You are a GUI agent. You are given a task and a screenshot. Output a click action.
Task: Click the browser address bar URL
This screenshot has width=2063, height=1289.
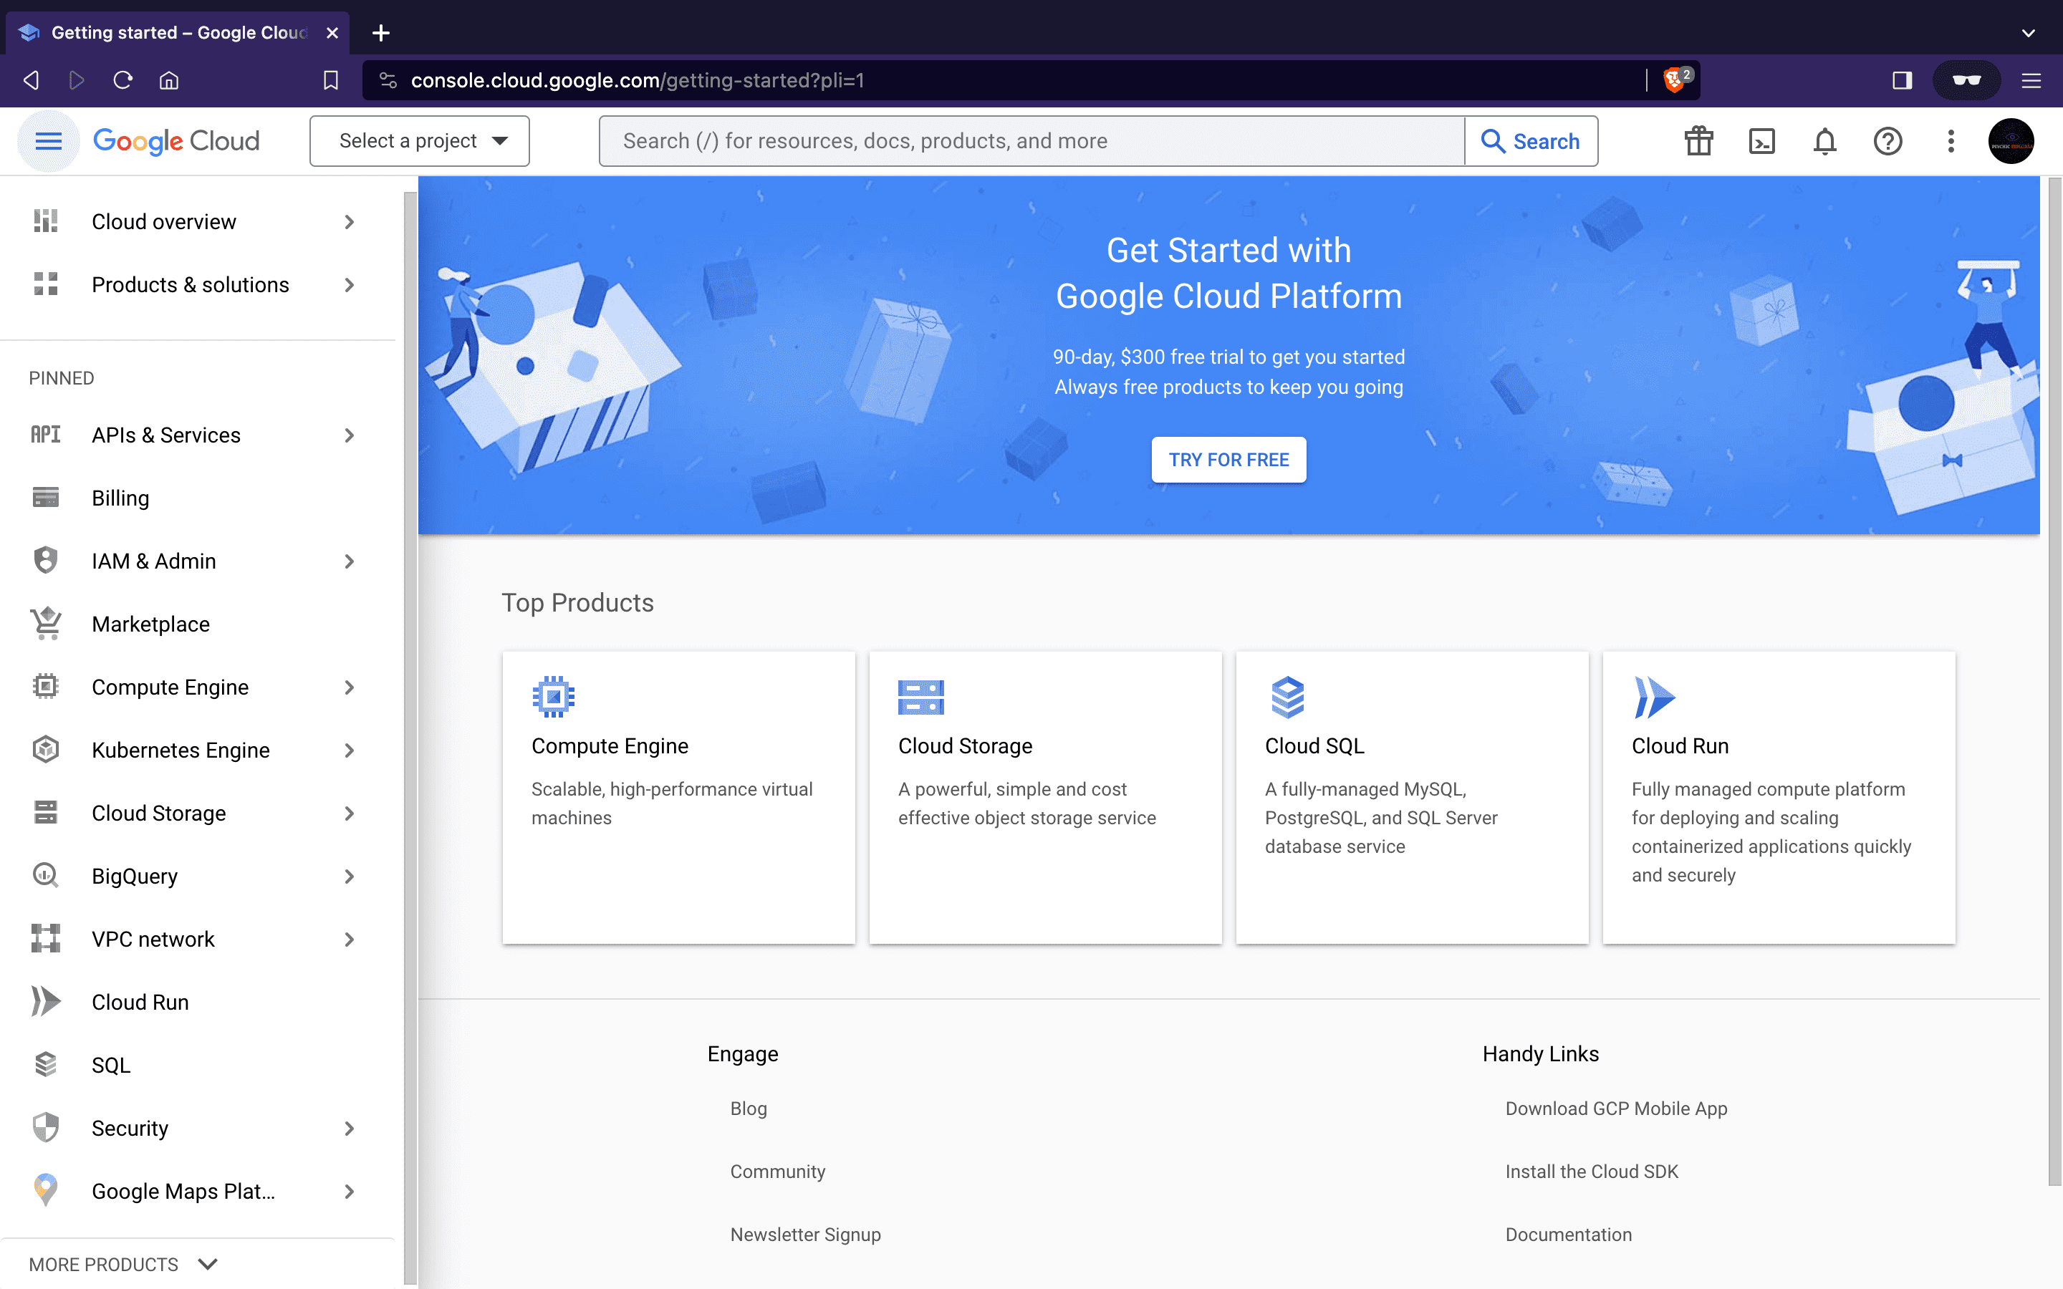(637, 80)
